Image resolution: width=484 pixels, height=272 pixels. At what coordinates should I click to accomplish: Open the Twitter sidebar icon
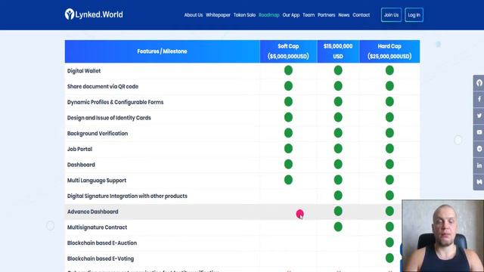tap(479, 116)
